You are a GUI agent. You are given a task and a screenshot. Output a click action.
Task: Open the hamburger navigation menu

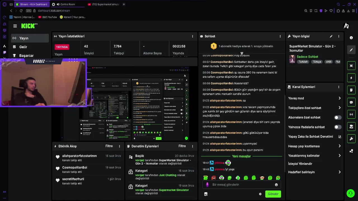point(15,26)
